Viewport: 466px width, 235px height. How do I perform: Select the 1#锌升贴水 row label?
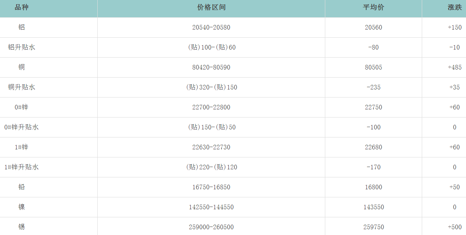(22, 167)
